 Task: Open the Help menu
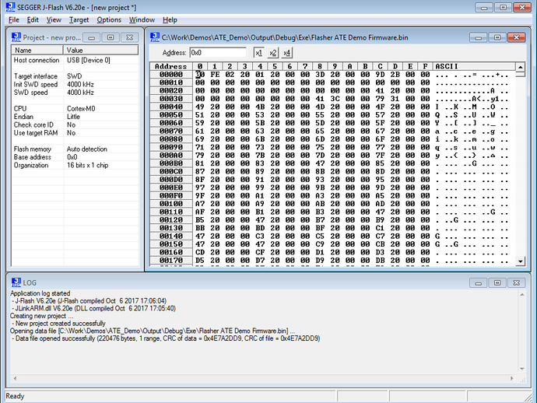(x=170, y=19)
